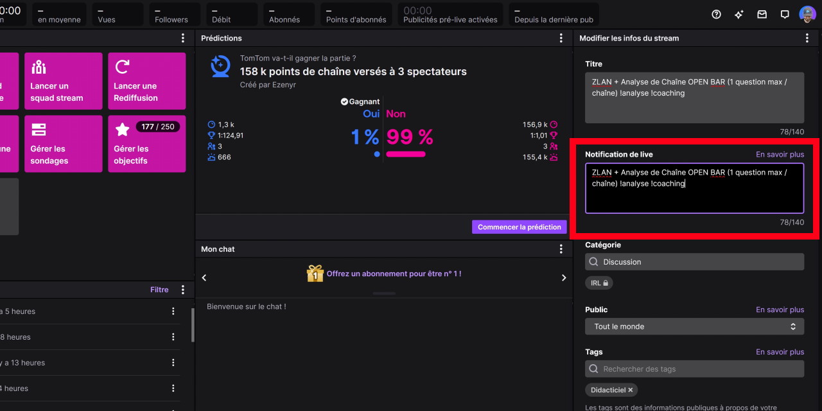Viewport: 822px width, 411px height.
Task: Go to next chat banner arrow
Action: [x=564, y=278]
